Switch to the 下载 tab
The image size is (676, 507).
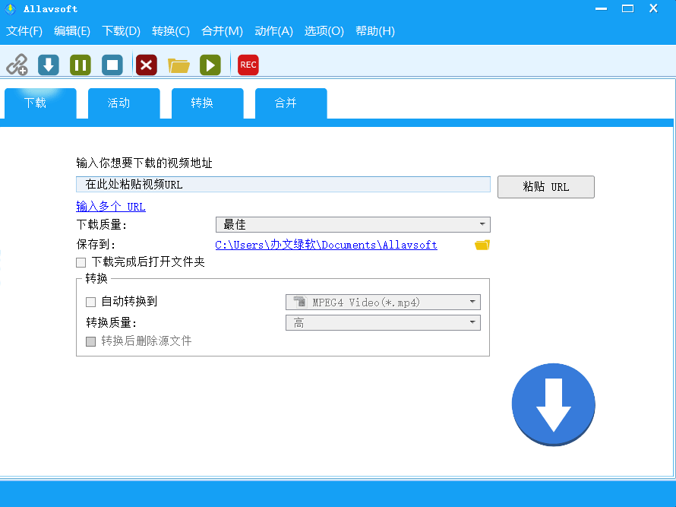(x=40, y=103)
